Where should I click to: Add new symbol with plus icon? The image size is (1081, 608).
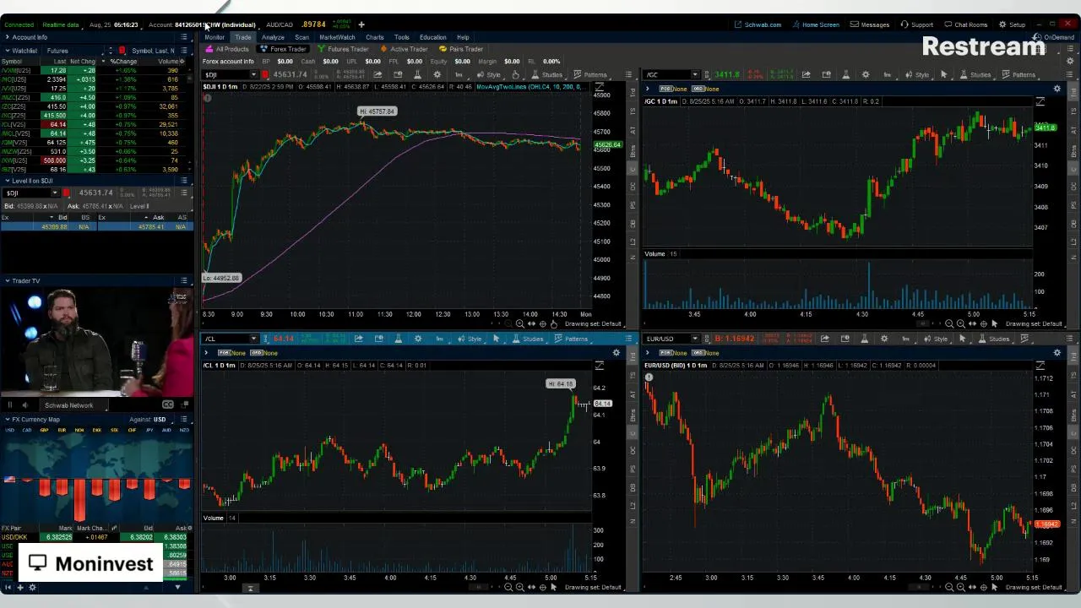pos(361,24)
